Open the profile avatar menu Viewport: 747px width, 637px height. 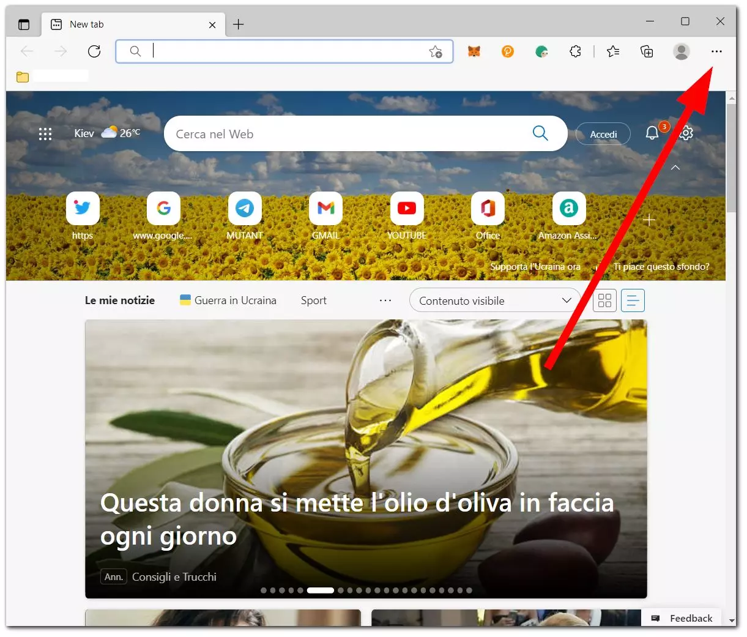[x=681, y=51]
